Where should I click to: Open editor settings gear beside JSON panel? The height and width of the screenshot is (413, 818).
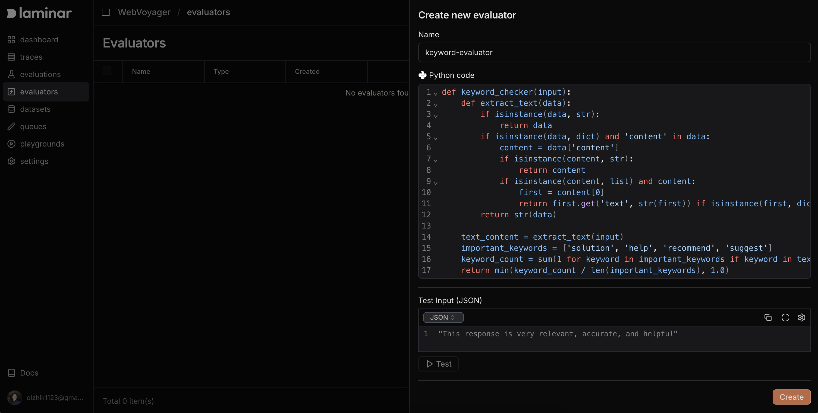coord(802,317)
